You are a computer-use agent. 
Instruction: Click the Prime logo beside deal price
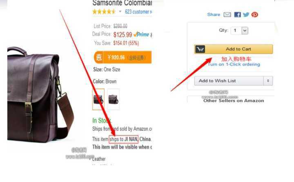click(141, 35)
